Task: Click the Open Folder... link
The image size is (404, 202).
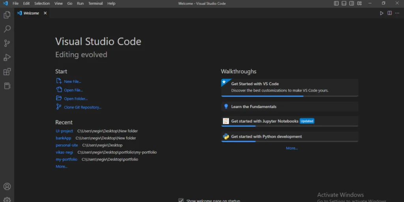Action: [x=76, y=99]
